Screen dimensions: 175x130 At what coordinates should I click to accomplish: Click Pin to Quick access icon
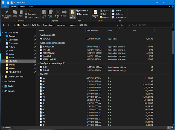pos(7,12)
